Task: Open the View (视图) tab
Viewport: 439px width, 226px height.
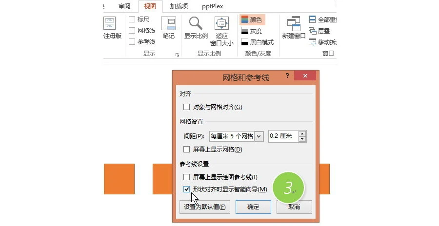Action: [150, 6]
